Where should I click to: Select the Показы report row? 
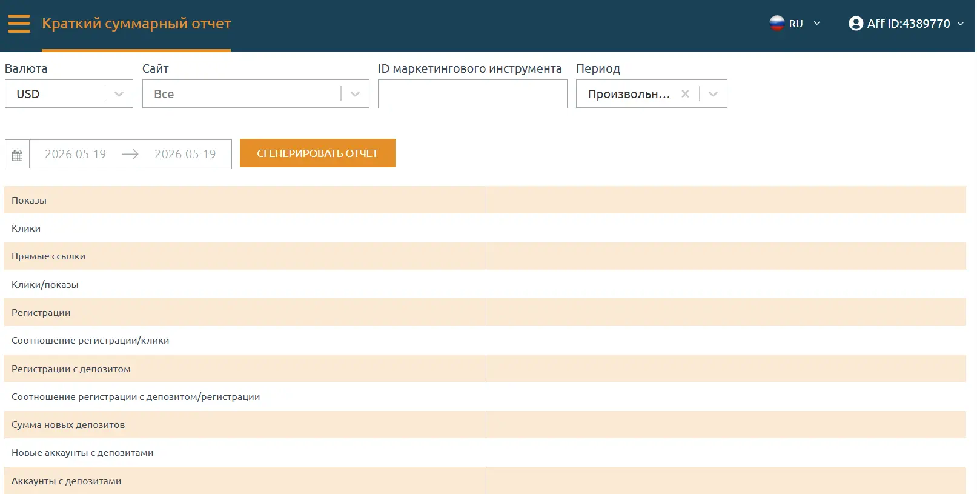point(485,201)
